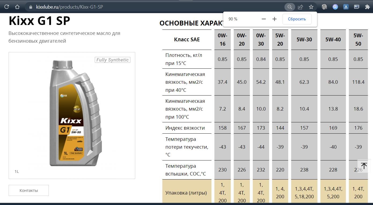Click viscosity value 45.0
The width and height of the screenshot is (373, 205).
[242, 82]
